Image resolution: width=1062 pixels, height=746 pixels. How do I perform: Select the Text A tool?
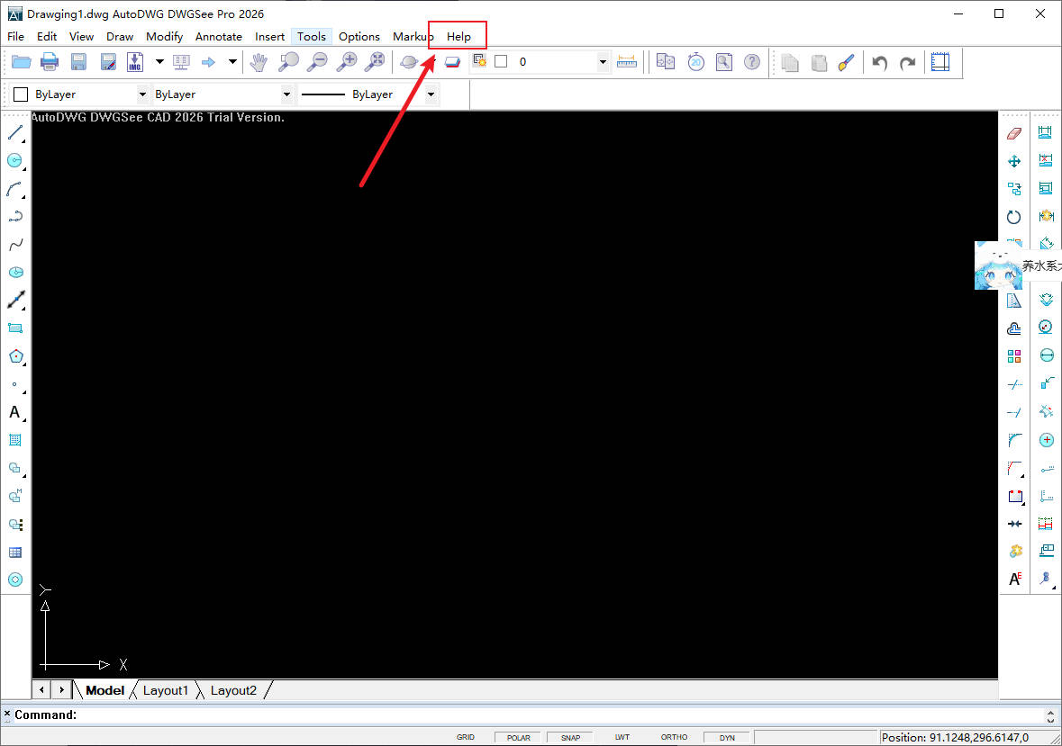15,412
